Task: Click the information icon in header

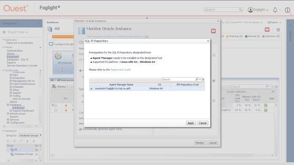Action: coord(288,10)
